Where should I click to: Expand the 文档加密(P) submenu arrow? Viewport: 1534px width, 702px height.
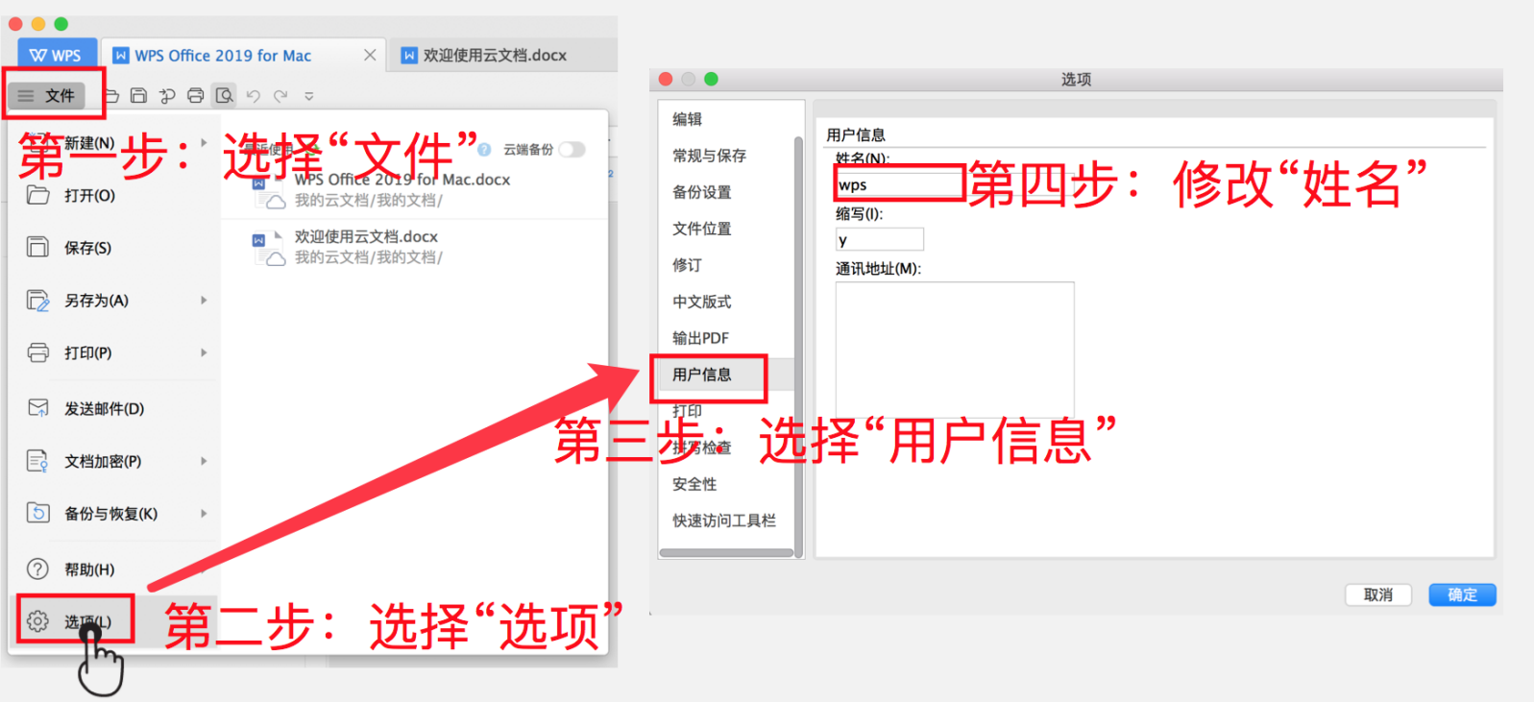tap(204, 461)
